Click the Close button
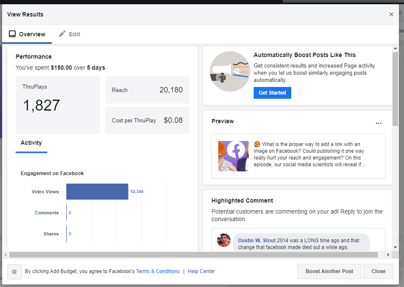404x287 pixels. pyautogui.click(x=378, y=271)
